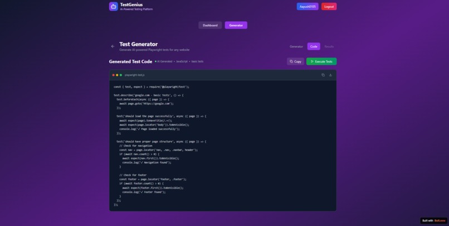The width and height of the screenshot is (449, 226).
Task: Click the Copy button
Action: (x=295, y=61)
